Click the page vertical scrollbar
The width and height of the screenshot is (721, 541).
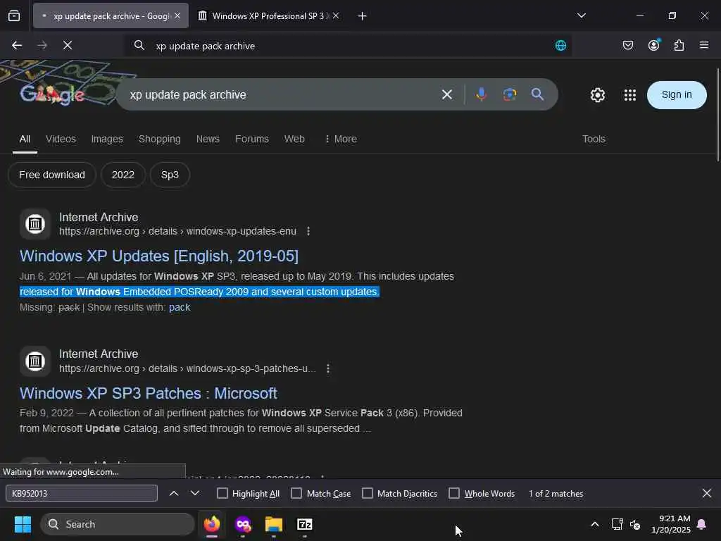(x=717, y=115)
